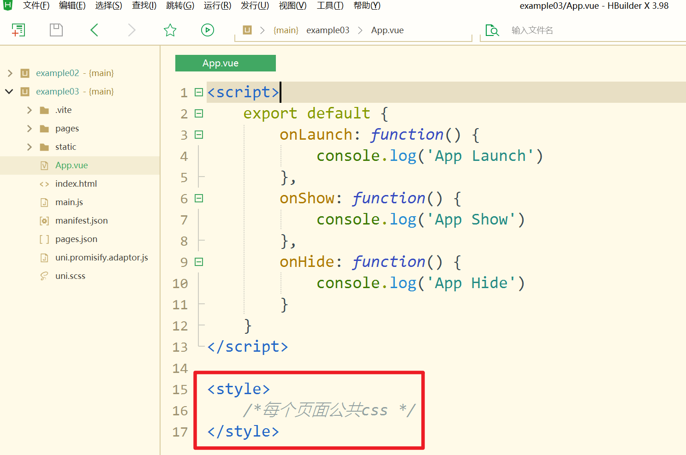Fold the onHide function at line 9

(x=199, y=262)
